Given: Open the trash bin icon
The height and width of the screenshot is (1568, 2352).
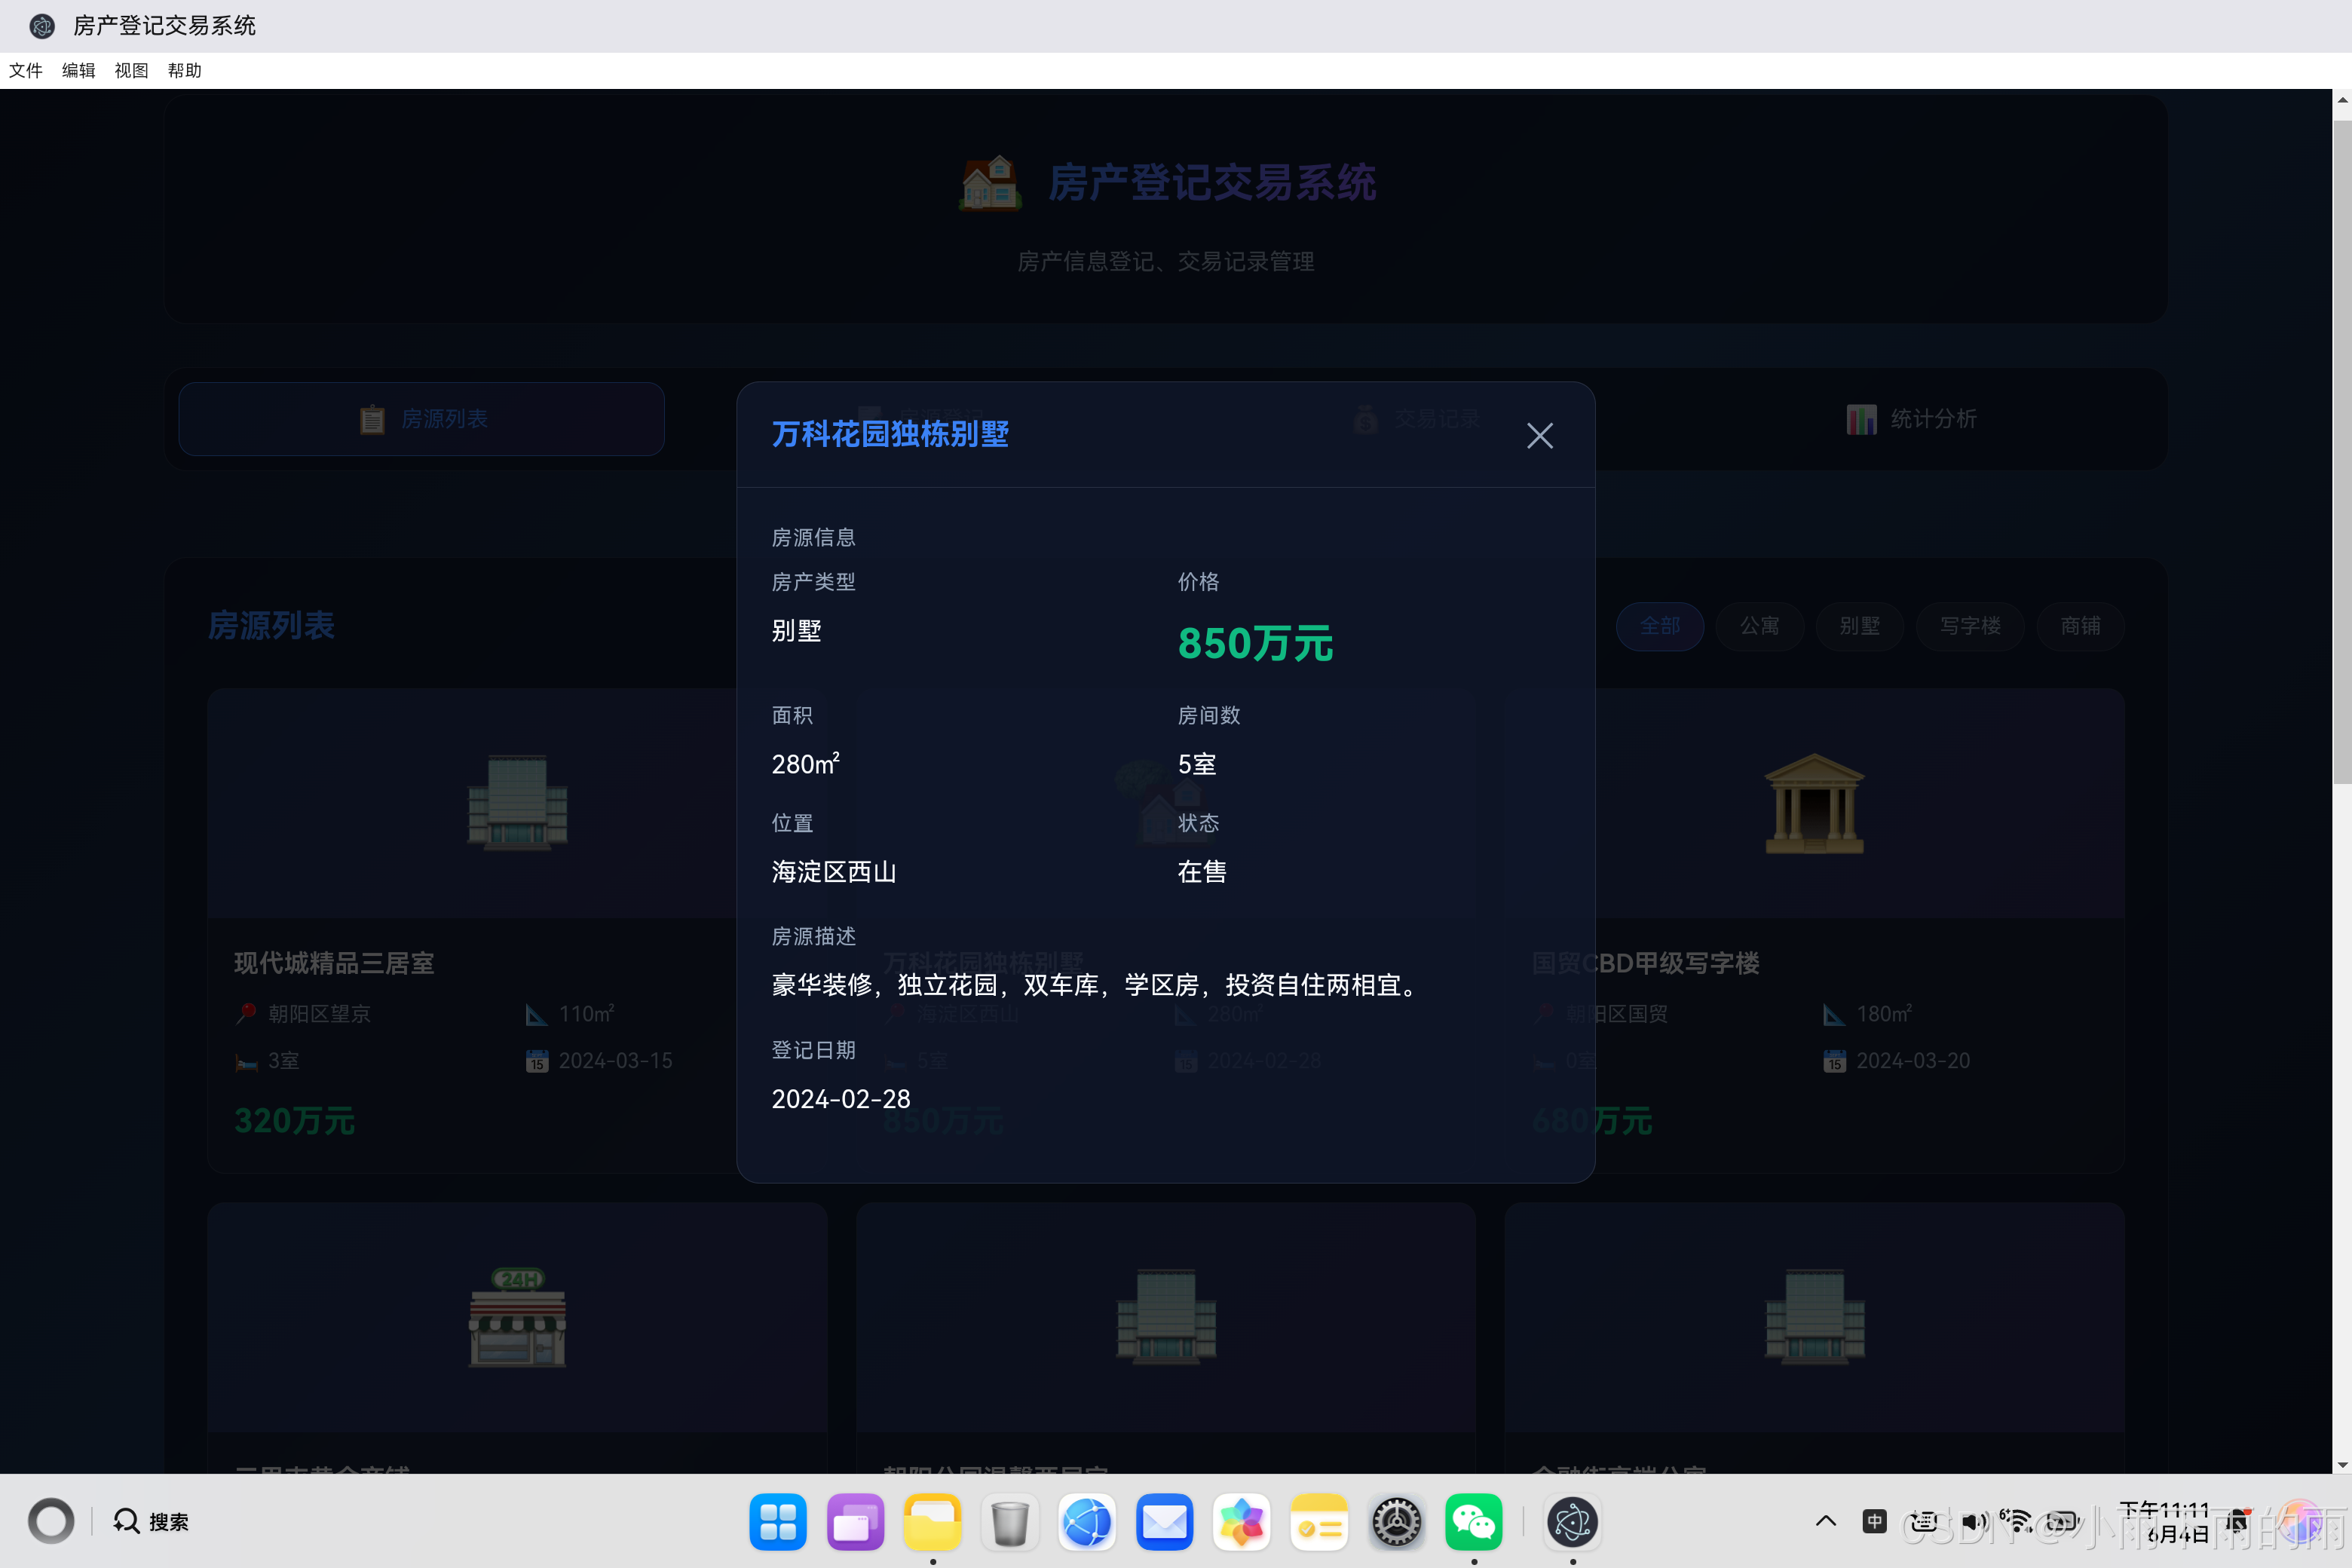Looking at the screenshot, I should (1010, 1522).
